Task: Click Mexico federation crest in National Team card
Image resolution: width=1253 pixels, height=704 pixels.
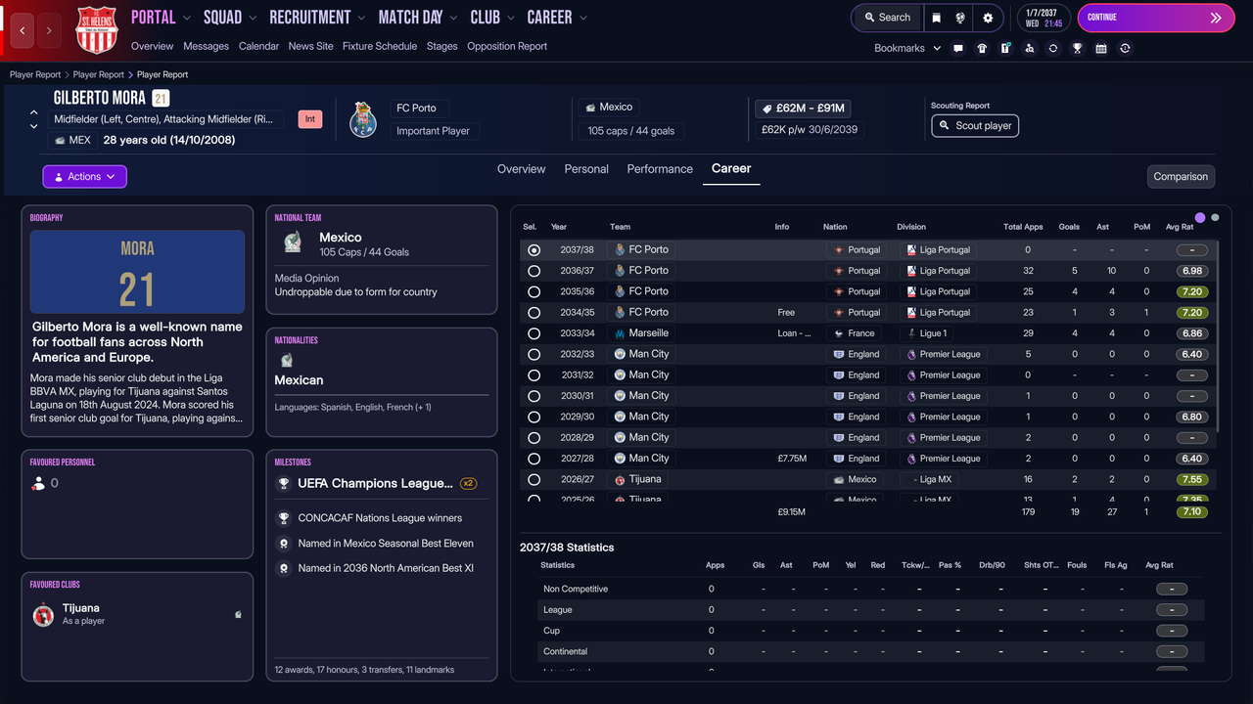Action: [x=293, y=243]
